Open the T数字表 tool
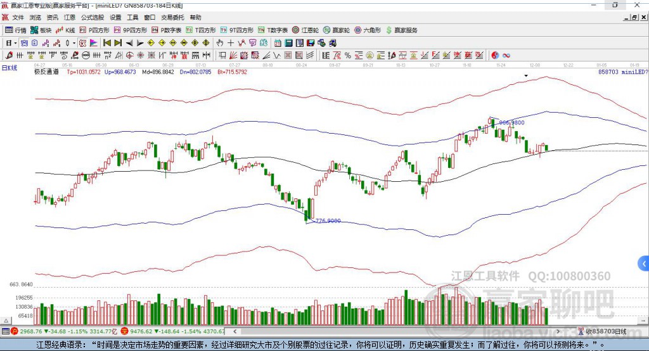The height and width of the screenshot is (351, 649). point(273,30)
